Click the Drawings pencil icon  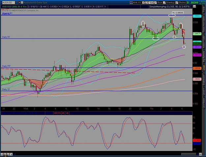[x=164, y=3]
